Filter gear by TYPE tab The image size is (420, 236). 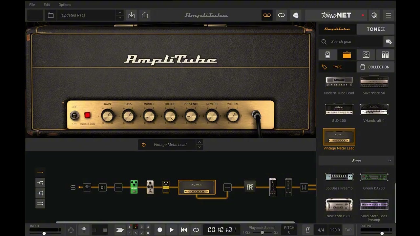(x=337, y=67)
